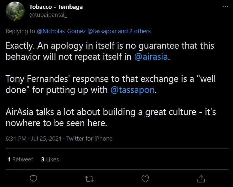Click the reply speech bubble icon
This screenshot has height=187, width=233.
[34, 178]
